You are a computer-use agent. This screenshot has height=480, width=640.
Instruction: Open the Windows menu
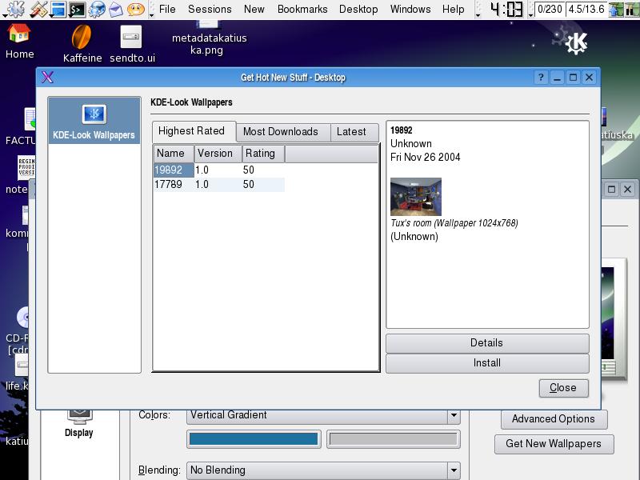[410, 9]
